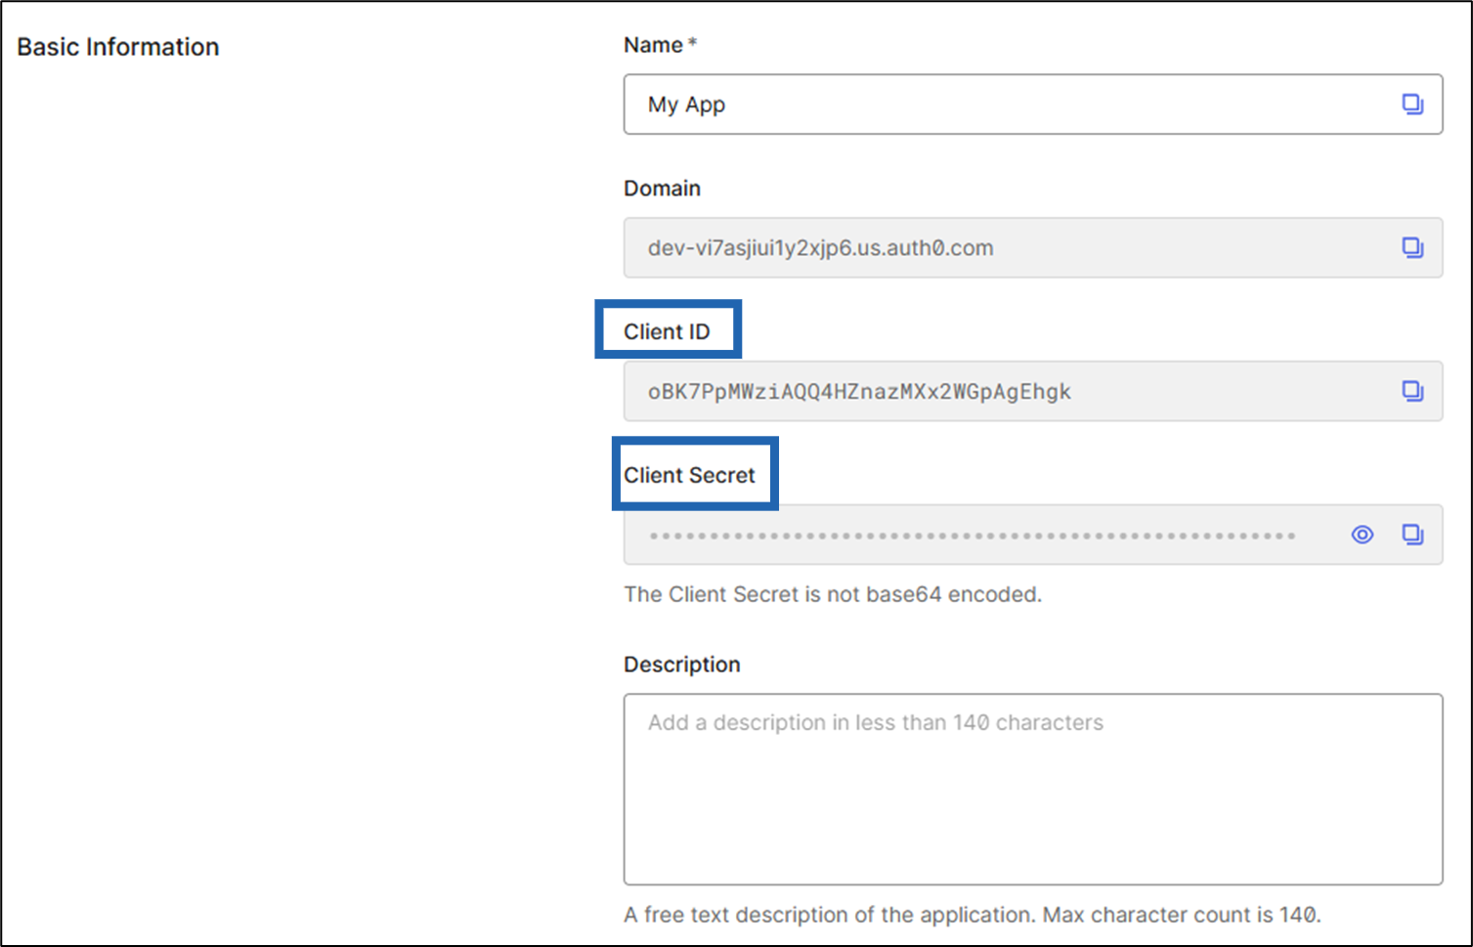
Task: Click the 'Client ID' label
Action: (x=667, y=332)
